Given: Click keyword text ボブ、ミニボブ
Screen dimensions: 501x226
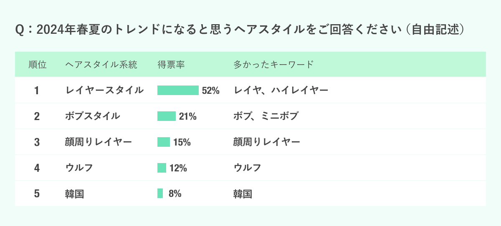Looking at the screenshot, I should click(x=266, y=116).
